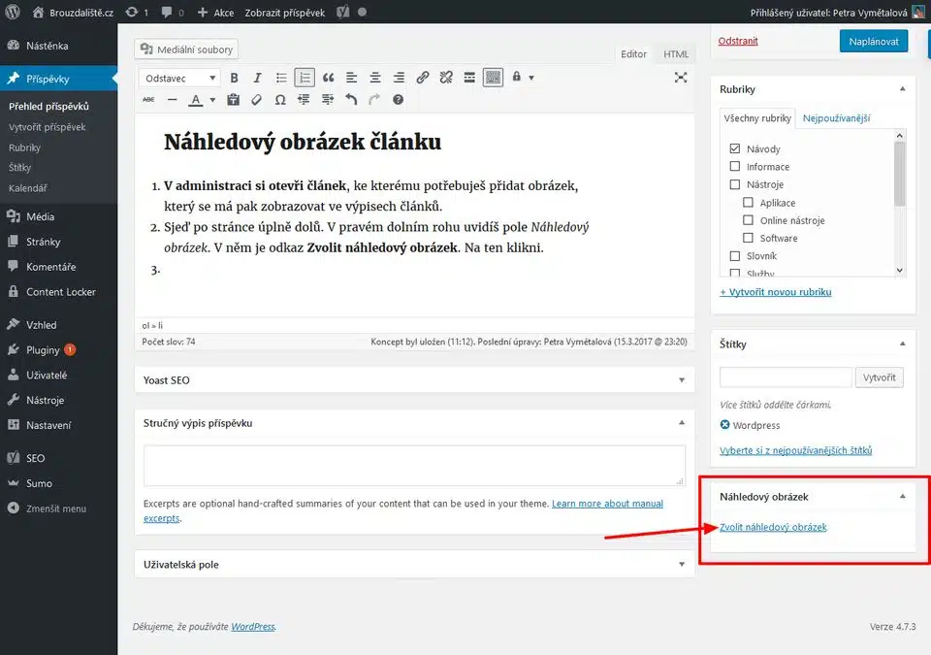Click inside the excerpt text area
Viewport: 931px width, 655px height.
tap(414, 466)
